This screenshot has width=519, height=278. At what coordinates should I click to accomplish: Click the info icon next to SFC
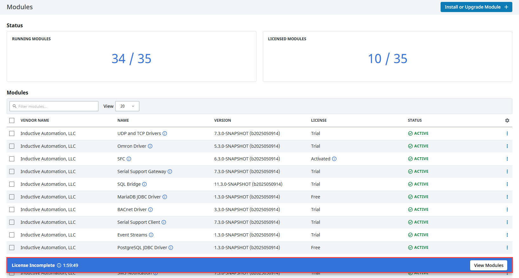point(129,159)
